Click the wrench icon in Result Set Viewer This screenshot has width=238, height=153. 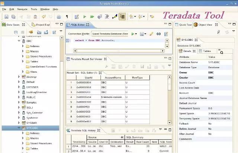pyautogui.click(x=107, y=67)
